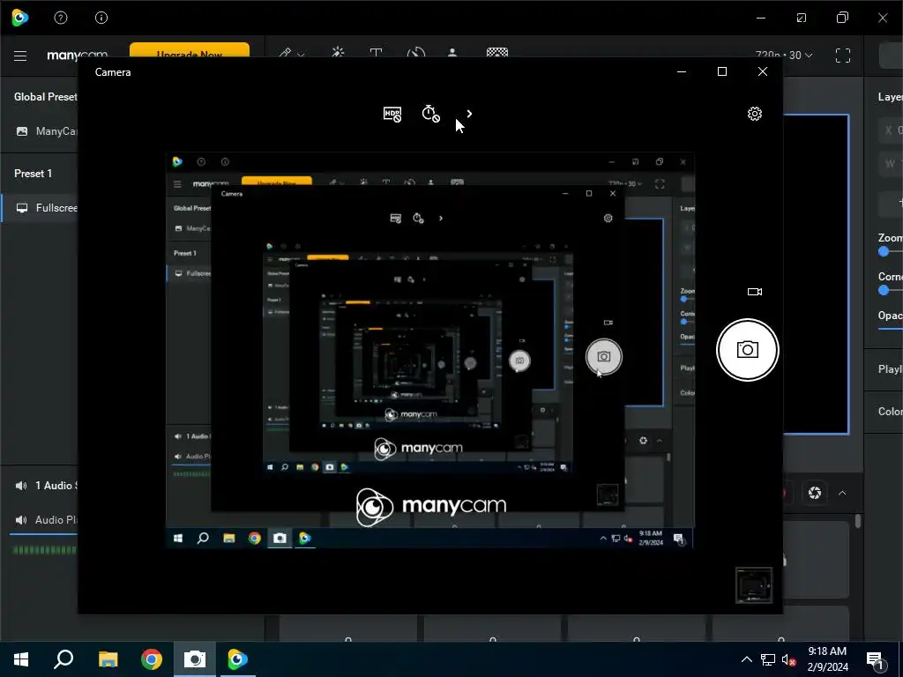Mute the Audio Playback speaker icon
Screen dimensions: 903x677
(x=21, y=520)
